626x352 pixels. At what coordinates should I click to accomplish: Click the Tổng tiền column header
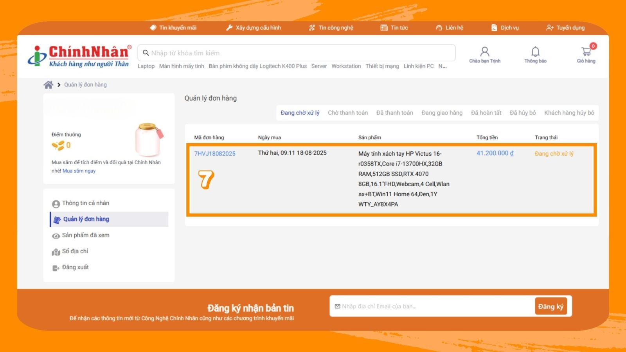(487, 138)
